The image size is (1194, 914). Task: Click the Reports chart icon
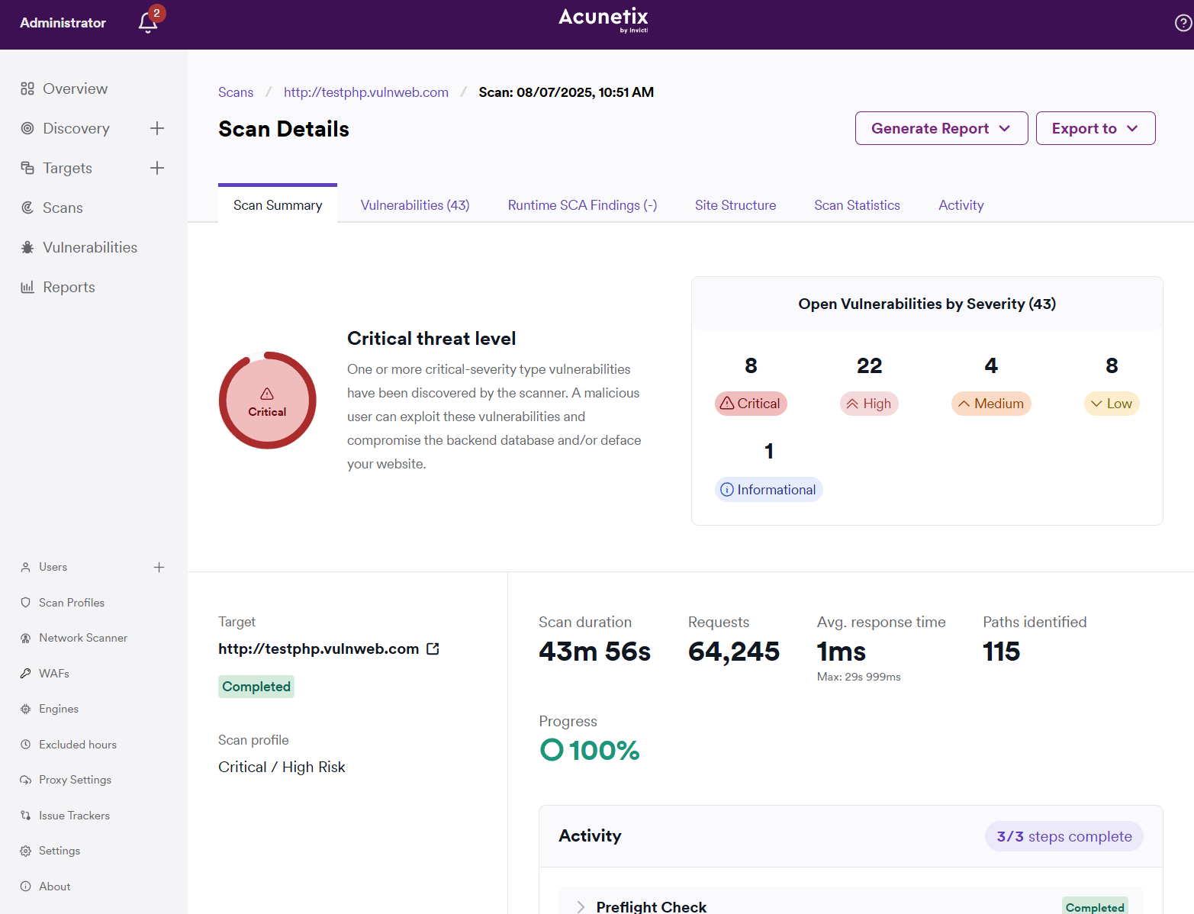(27, 287)
